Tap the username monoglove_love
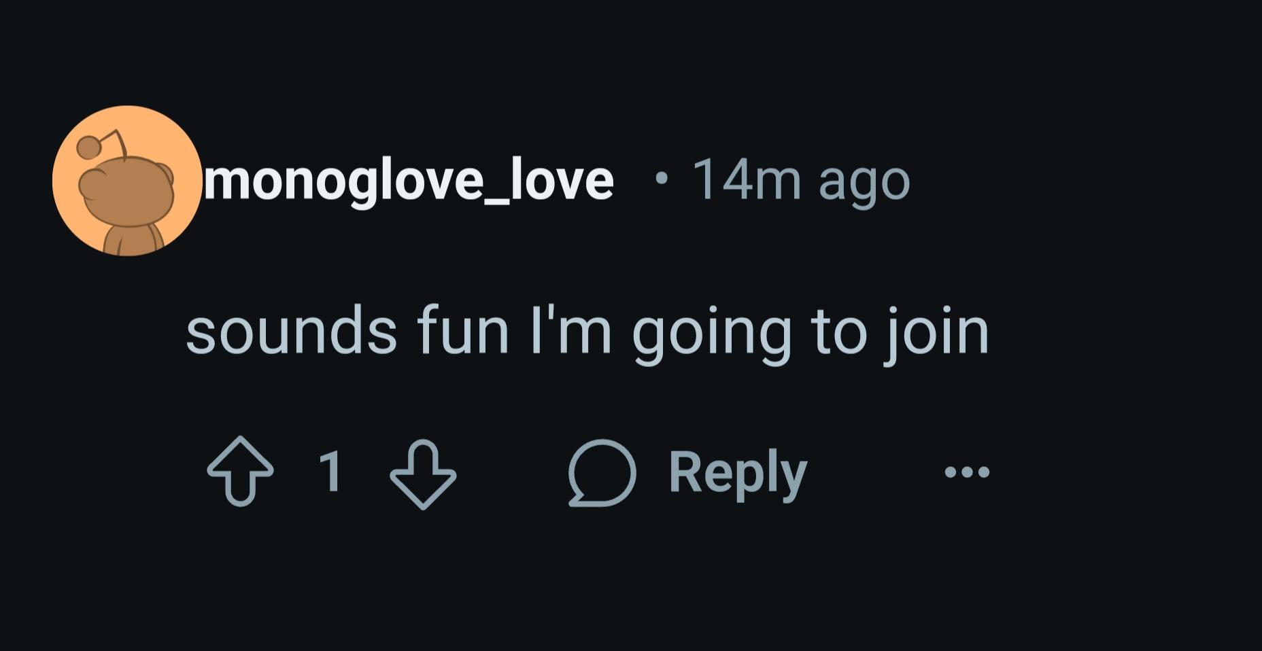The width and height of the screenshot is (1262, 651). click(409, 180)
